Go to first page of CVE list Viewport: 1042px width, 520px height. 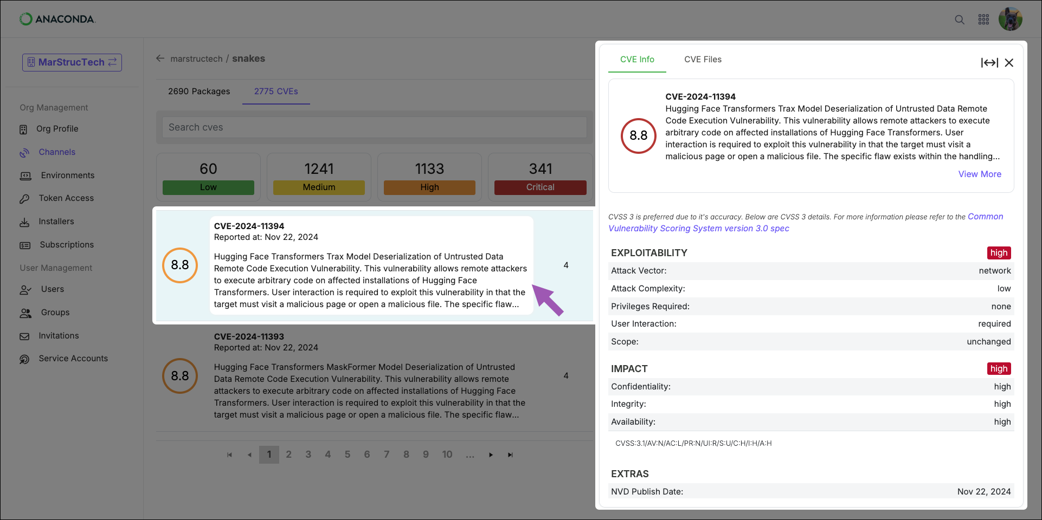pyautogui.click(x=229, y=455)
